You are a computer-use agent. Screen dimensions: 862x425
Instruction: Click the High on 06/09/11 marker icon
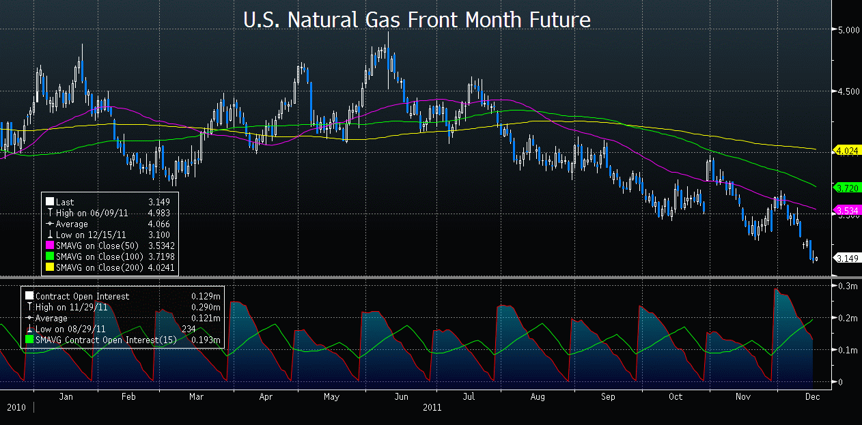coord(49,214)
